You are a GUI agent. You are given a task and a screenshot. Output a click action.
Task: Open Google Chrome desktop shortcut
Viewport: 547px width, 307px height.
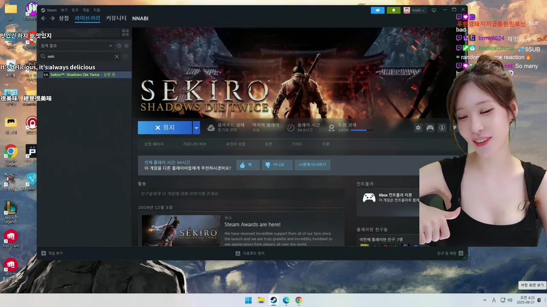point(11,156)
